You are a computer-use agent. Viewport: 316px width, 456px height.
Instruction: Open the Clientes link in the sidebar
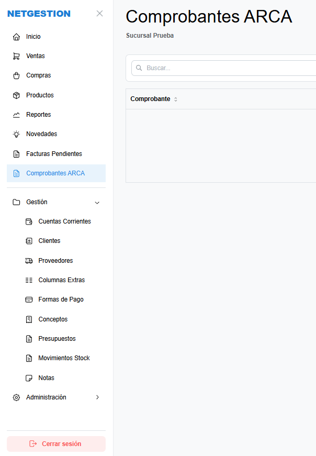click(x=49, y=241)
